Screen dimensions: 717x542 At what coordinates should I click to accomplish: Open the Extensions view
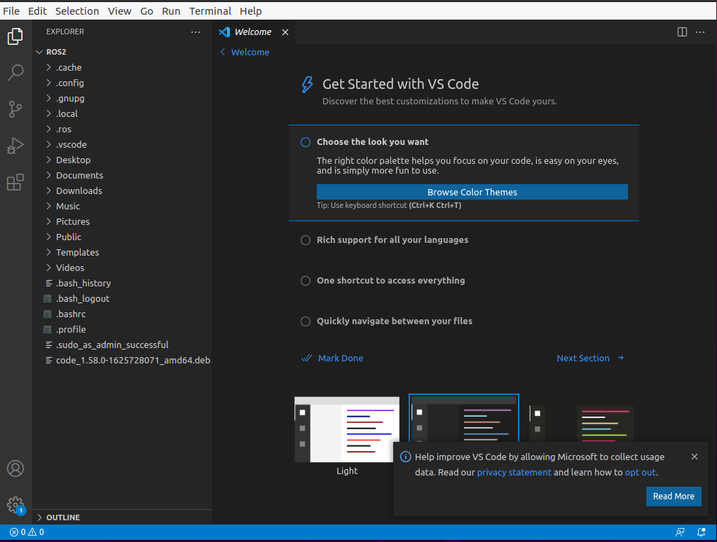(15, 183)
